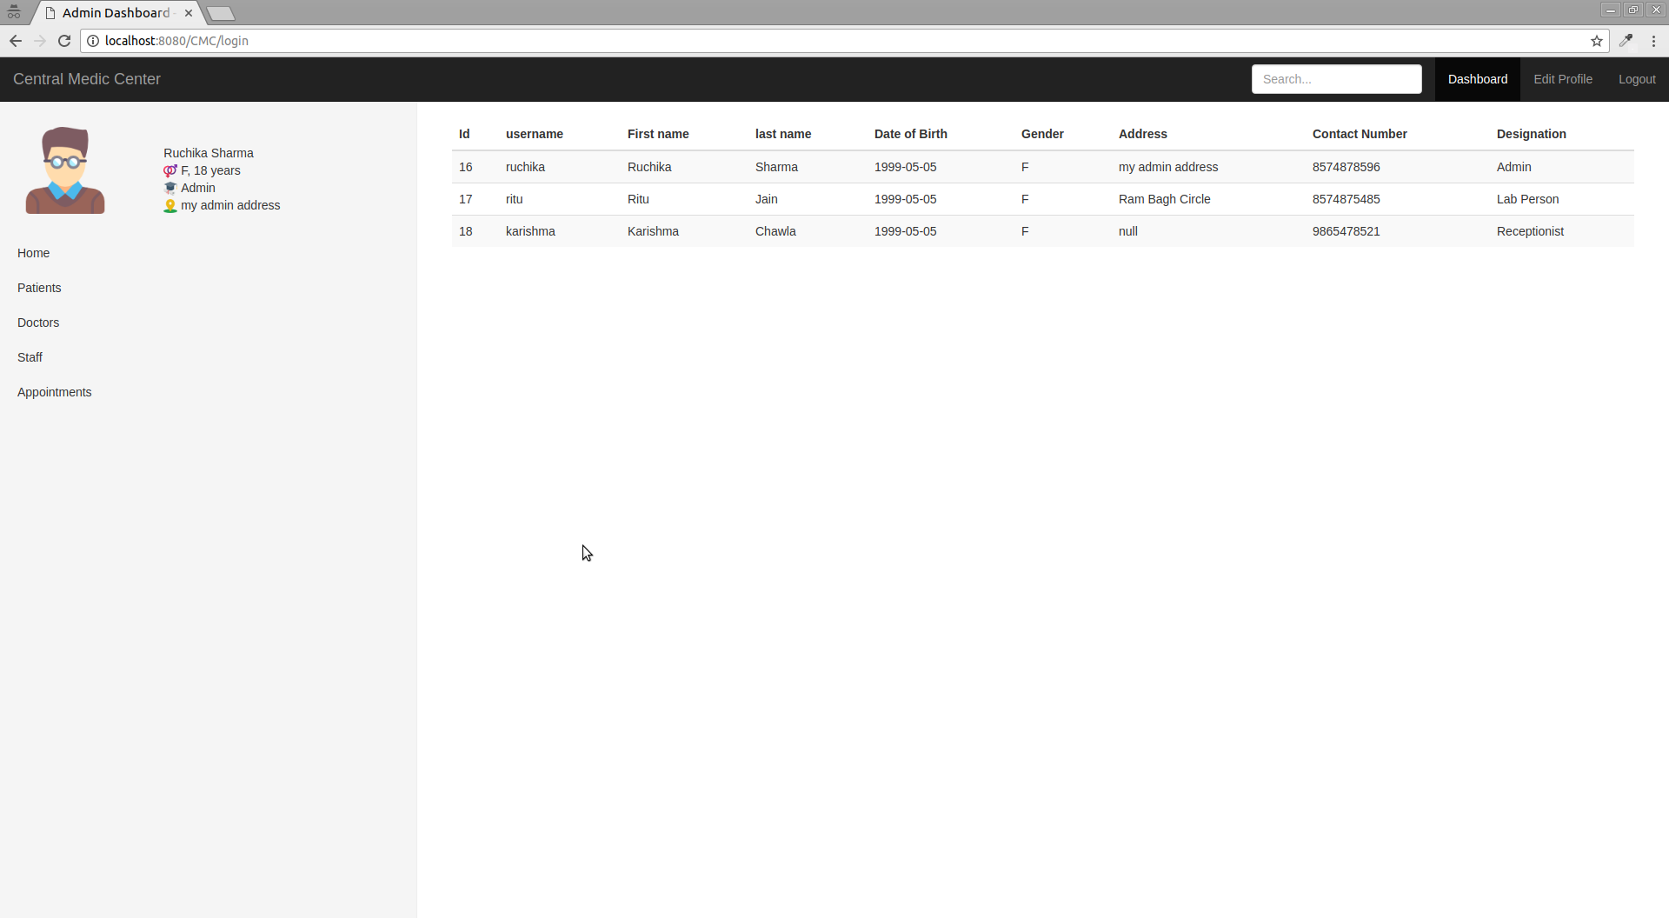
Task: Click the site info icon in address bar
Action: coord(93,41)
